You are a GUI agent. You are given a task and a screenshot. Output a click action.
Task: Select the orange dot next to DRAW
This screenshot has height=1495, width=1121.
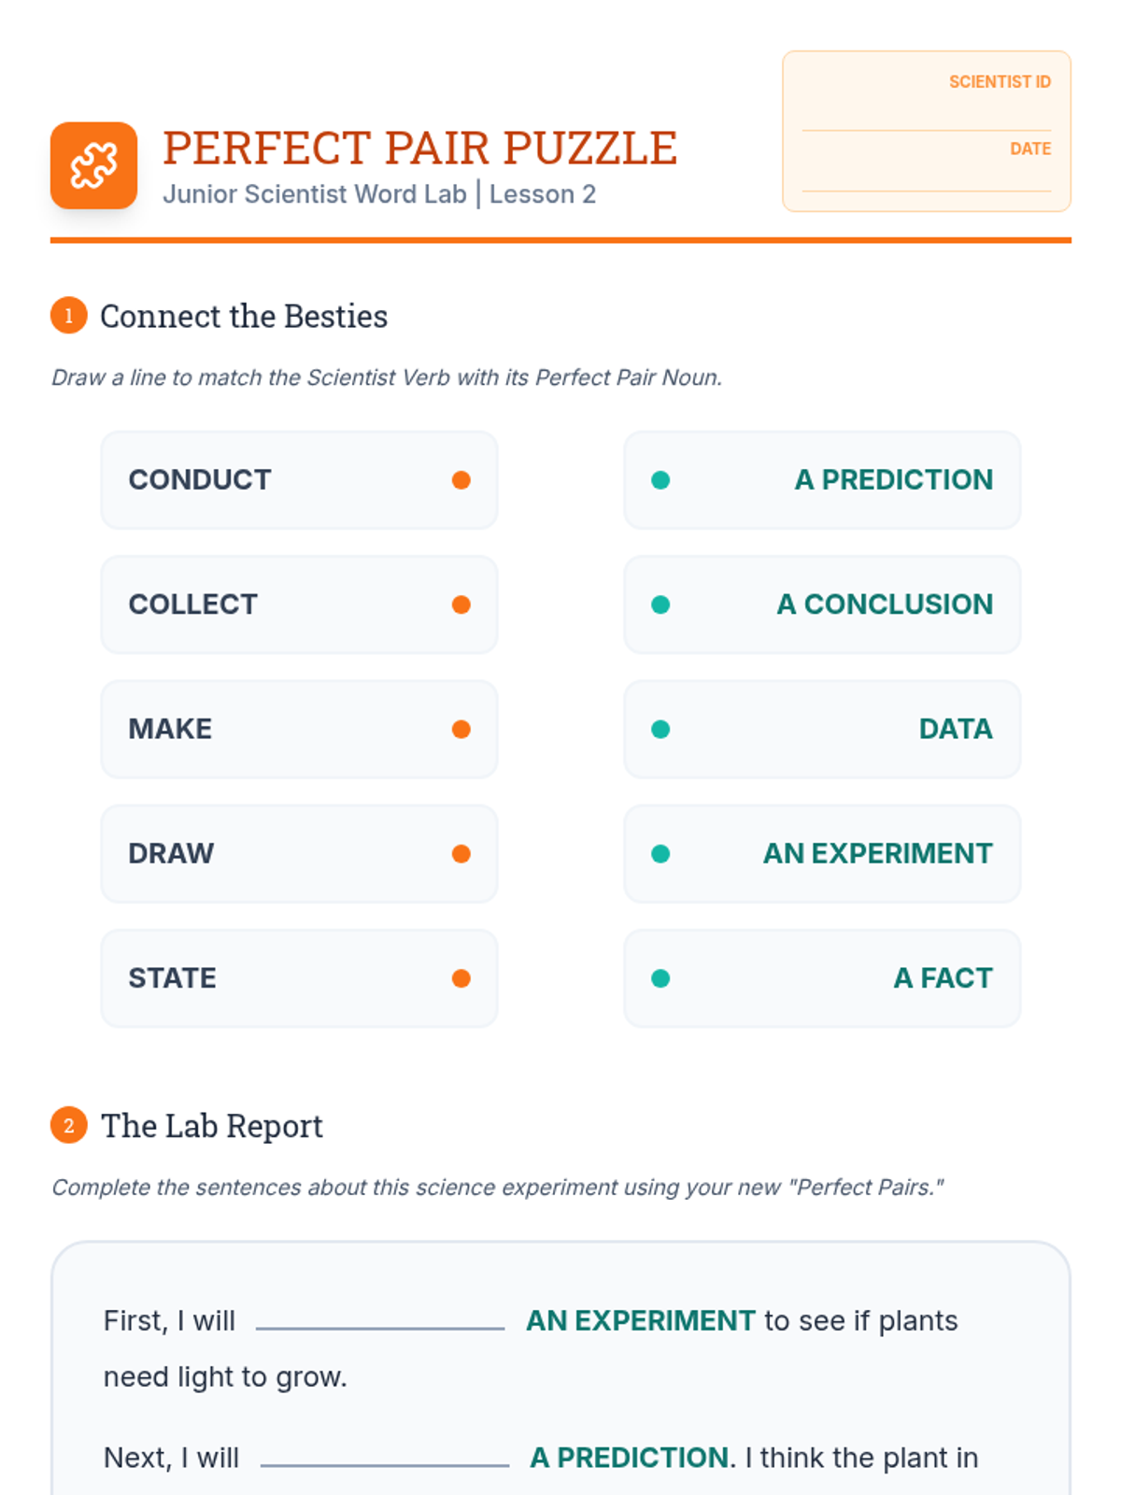pos(461,854)
